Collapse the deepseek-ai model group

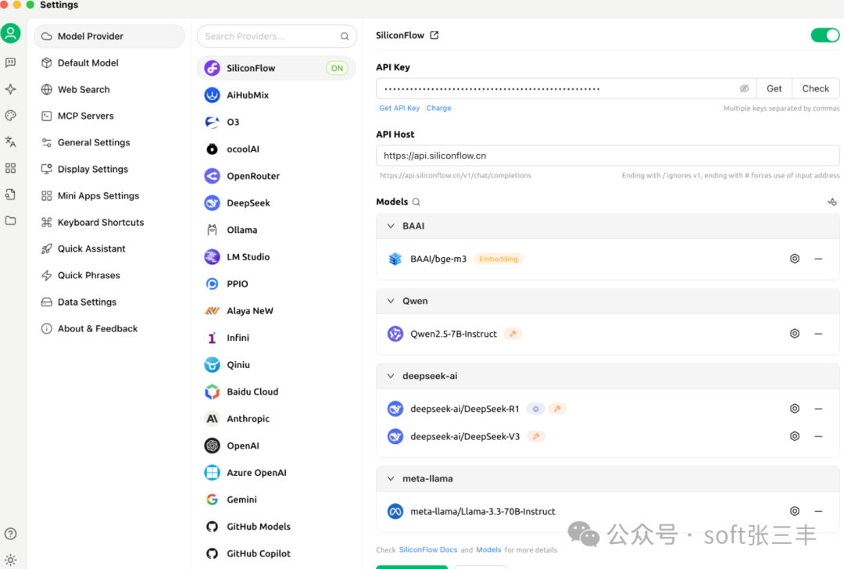[390, 376]
